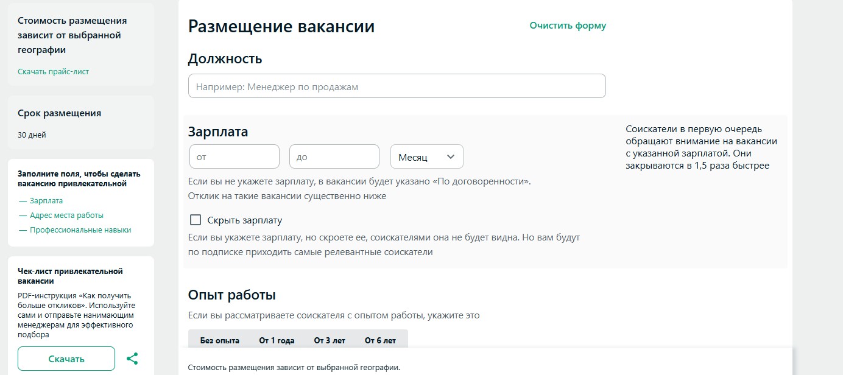This screenshot has height=375, width=843.
Task: Click the salary от input field
Action: click(235, 156)
